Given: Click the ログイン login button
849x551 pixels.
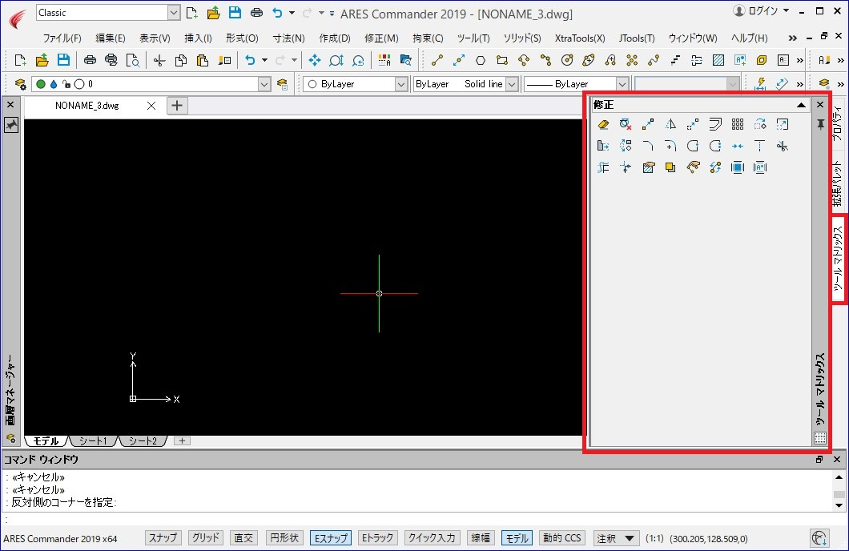Looking at the screenshot, I should (761, 11).
